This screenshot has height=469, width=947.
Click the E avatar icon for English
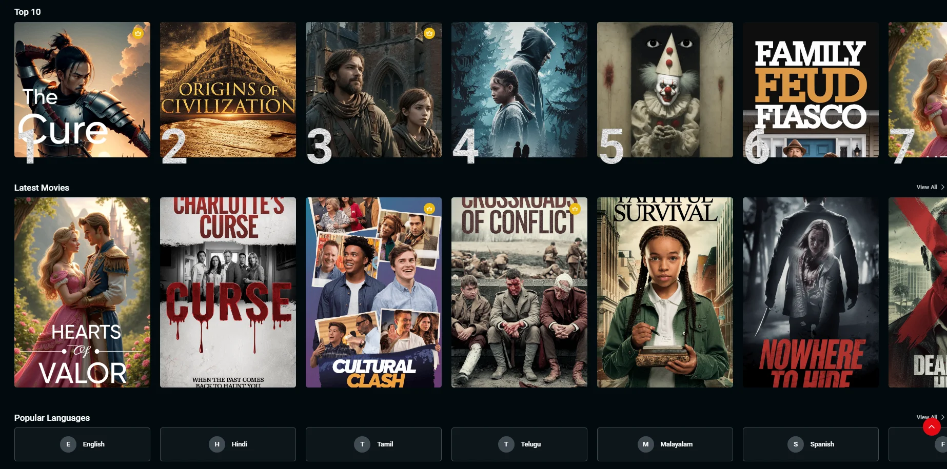tap(68, 444)
